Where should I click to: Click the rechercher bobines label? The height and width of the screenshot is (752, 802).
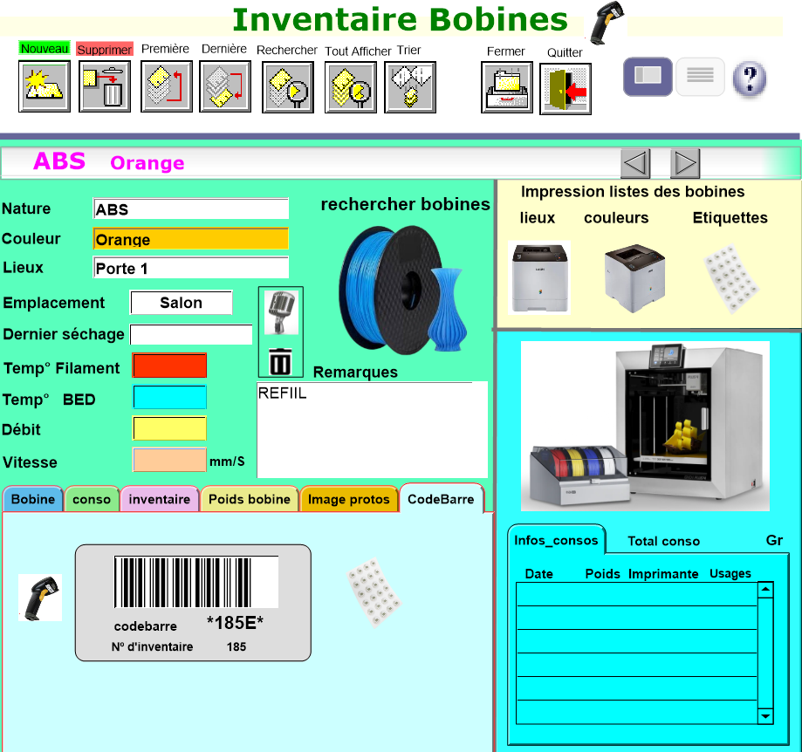tap(405, 204)
